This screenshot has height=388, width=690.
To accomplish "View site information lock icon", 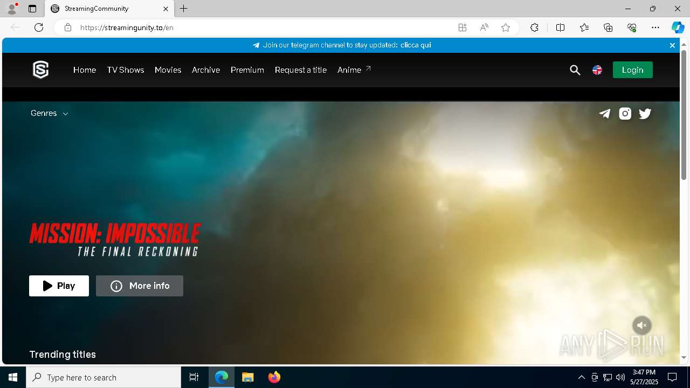I will (x=67, y=27).
